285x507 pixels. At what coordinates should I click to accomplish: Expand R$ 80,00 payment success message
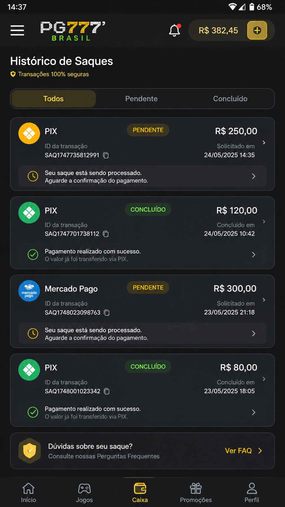[x=142, y=412]
